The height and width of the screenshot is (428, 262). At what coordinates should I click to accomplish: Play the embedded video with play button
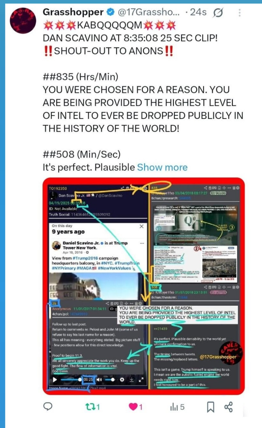tap(55, 380)
